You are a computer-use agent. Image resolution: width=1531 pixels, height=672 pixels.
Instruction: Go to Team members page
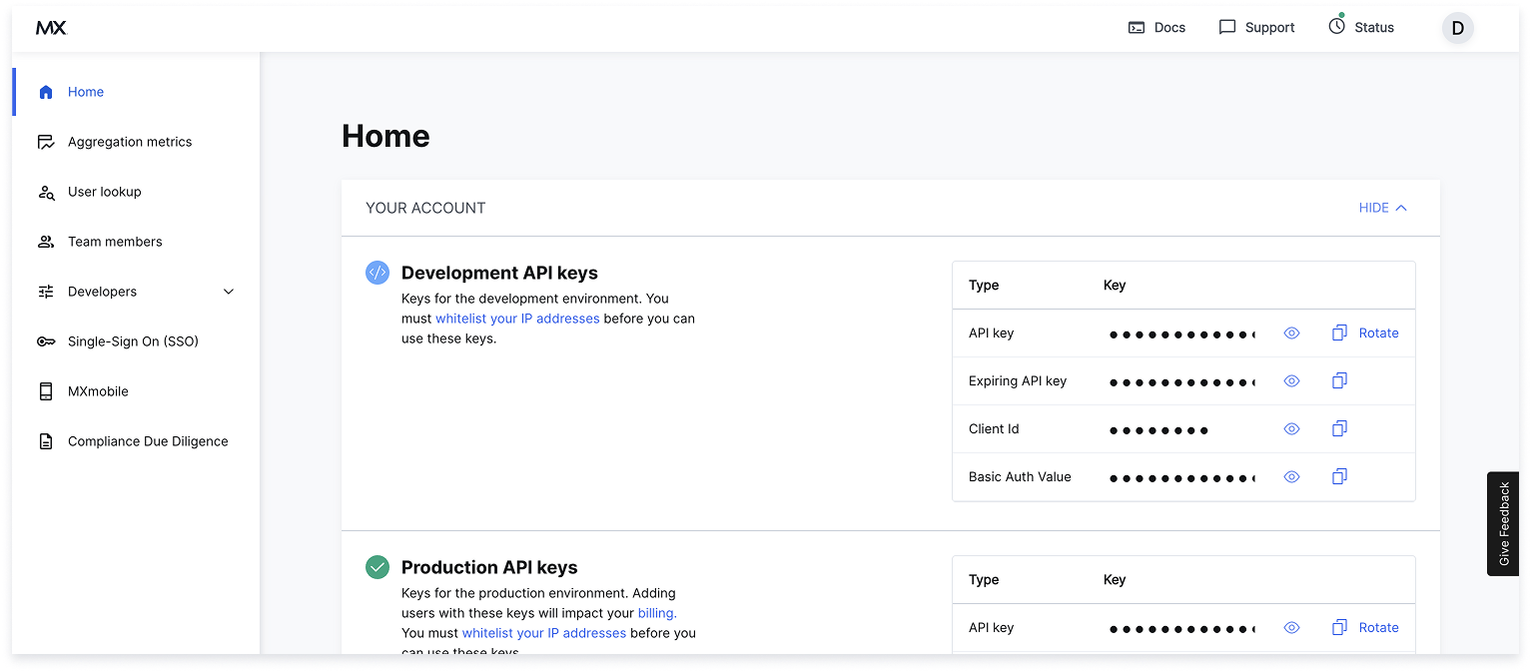[x=114, y=242]
